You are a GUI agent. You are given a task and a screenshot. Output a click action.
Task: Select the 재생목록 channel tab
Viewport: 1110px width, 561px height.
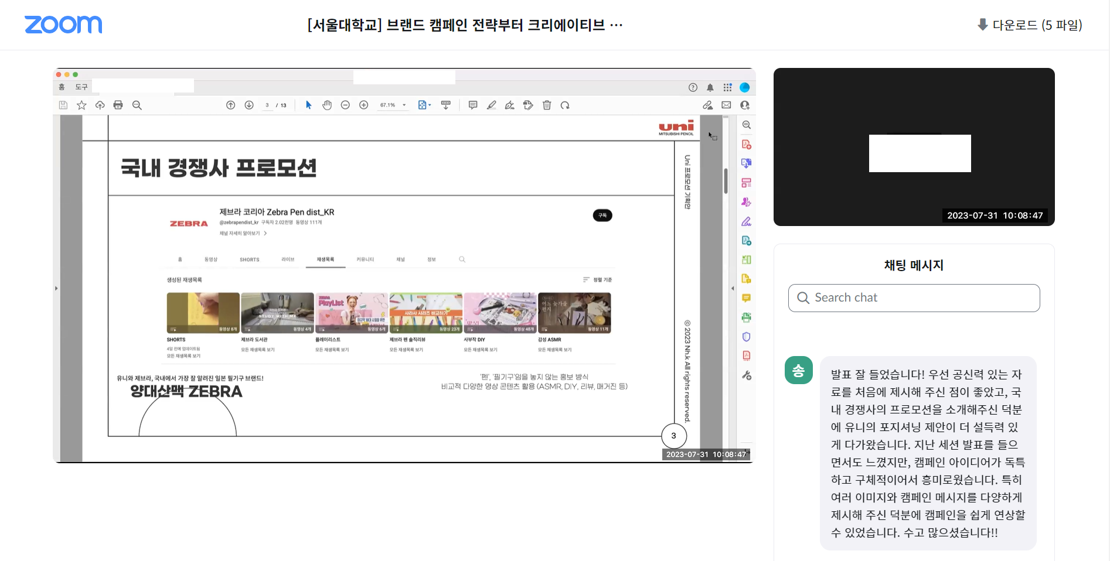[325, 259]
